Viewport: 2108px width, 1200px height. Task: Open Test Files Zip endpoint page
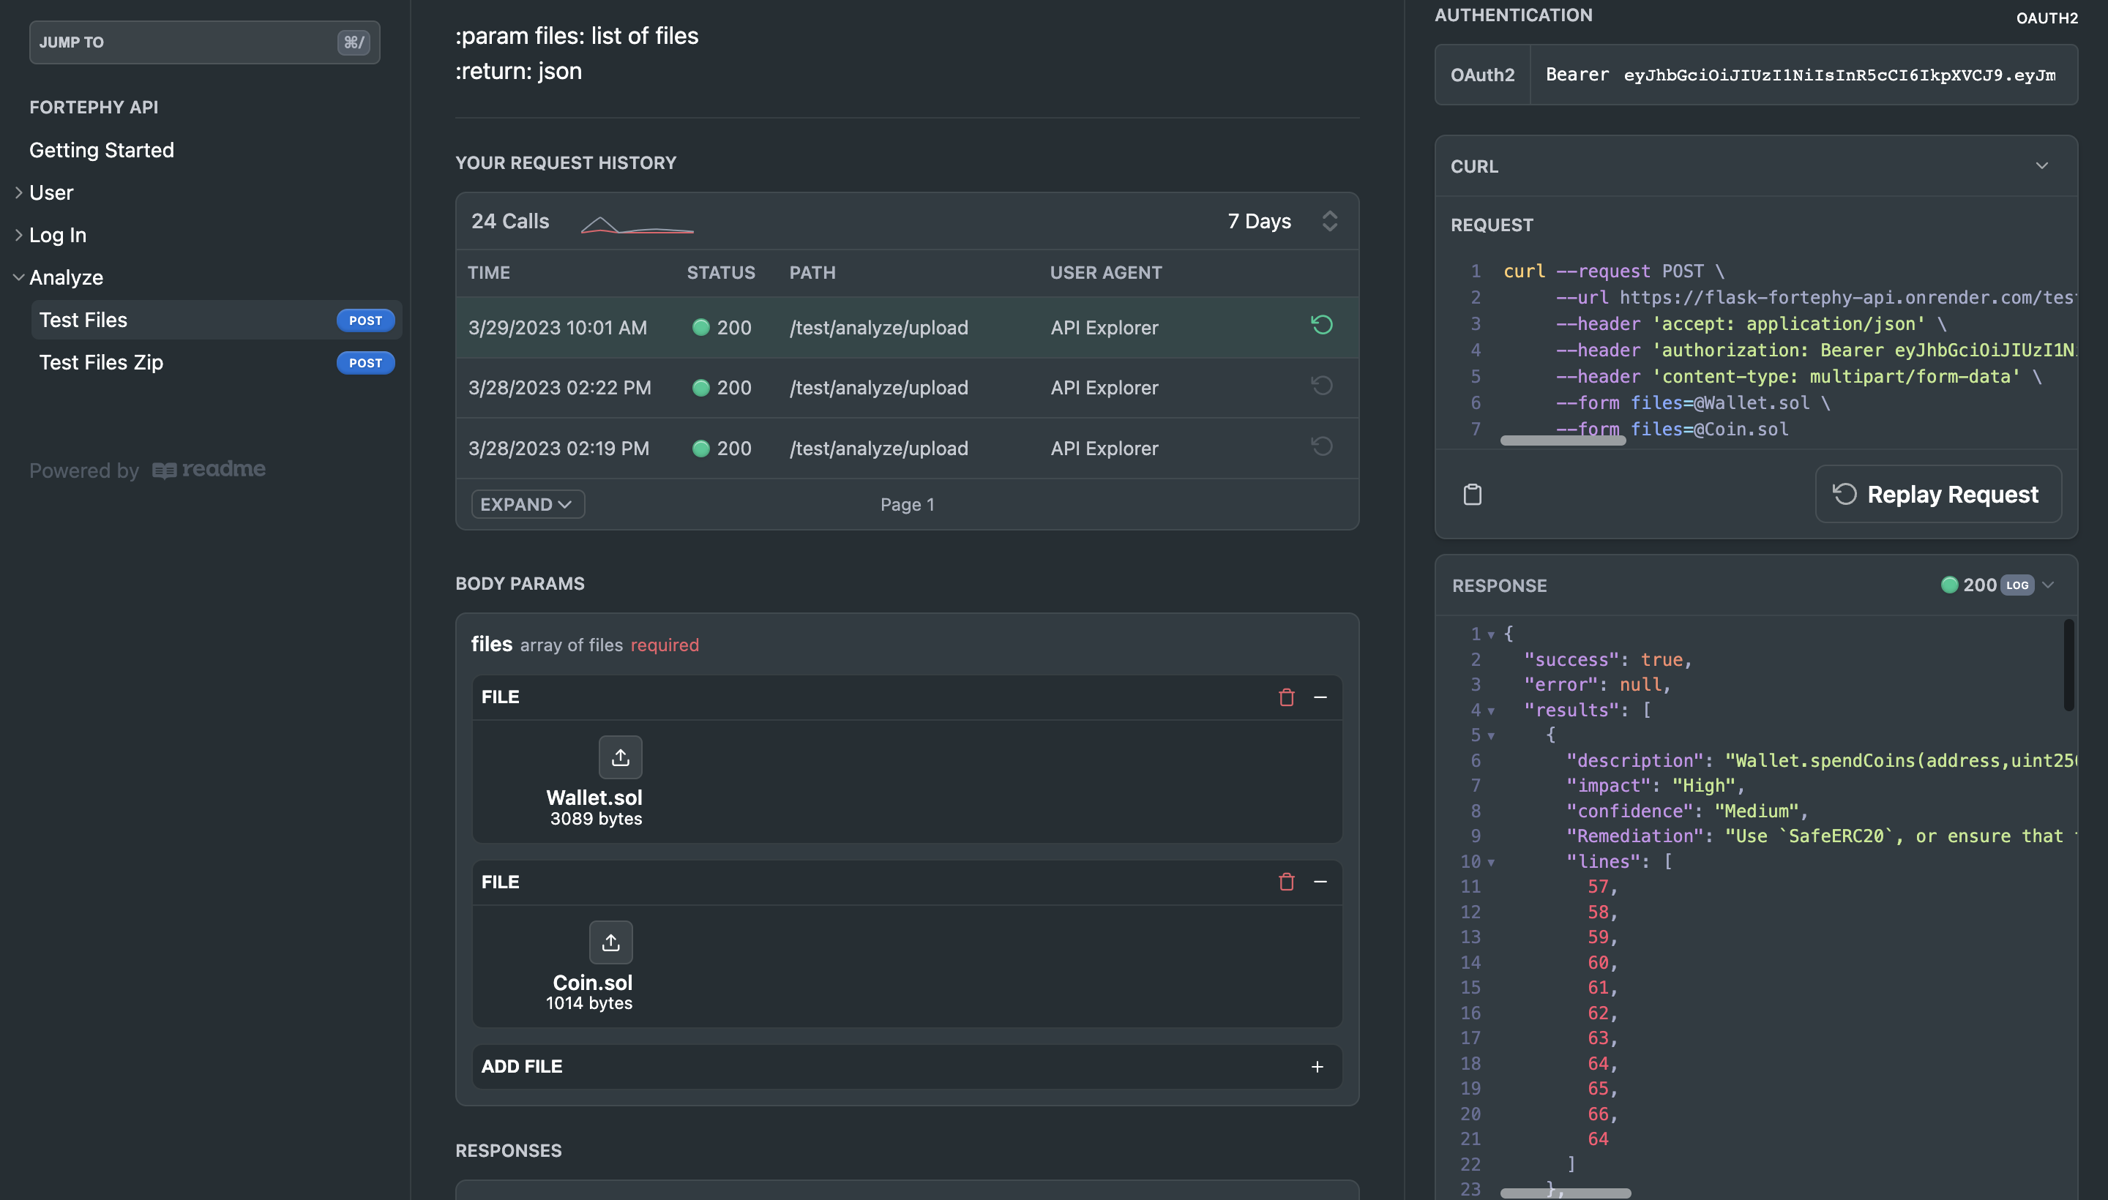coord(102,363)
